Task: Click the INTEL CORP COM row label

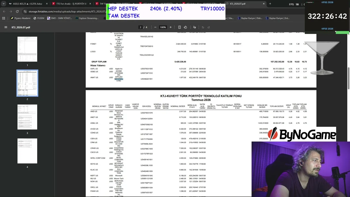Action: [98, 158]
